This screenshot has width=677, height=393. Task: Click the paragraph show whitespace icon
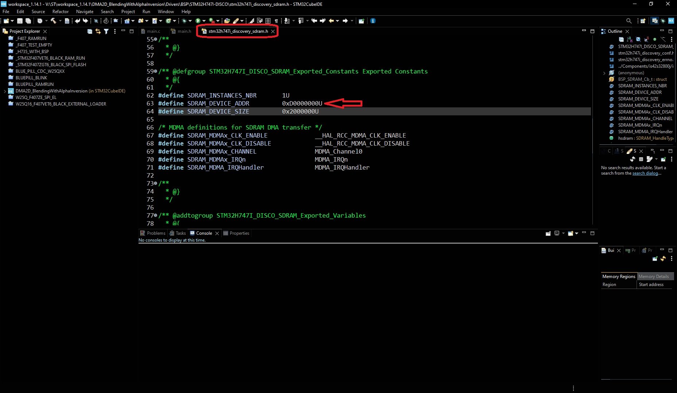[276, 21]
